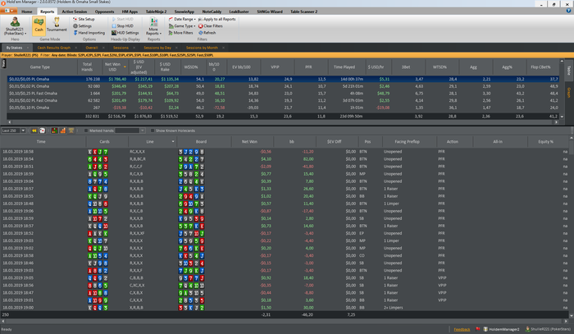This screenshot has height=334, width=574.
Task: Sort by the Net Won USD column arrow
Action: click(x=125, y=67)
